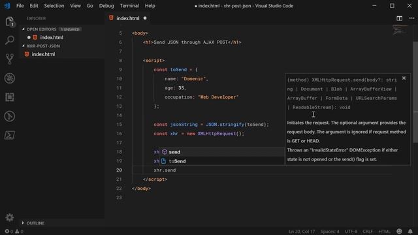Open the Source Control view icon
Viewport: 418px width, 235px height.
point(10,59)
